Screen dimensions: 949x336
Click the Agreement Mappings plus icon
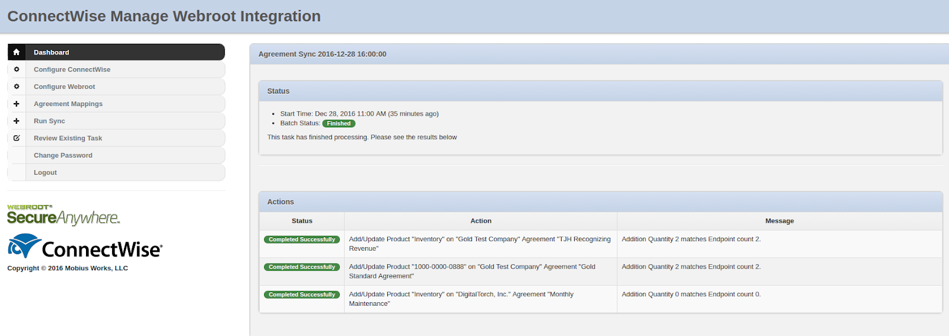[17, 104]
